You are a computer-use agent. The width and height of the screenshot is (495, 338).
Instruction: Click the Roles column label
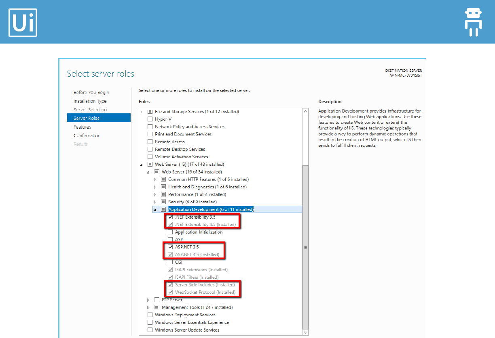click(144, 102)
